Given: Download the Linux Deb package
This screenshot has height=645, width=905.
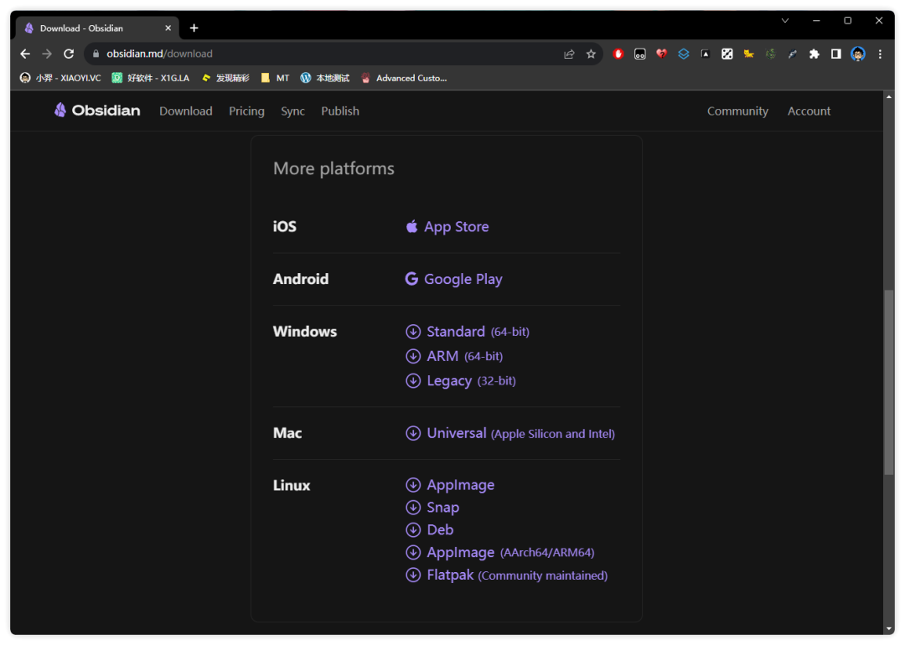Looking at the screenshot, I should click(x=440, y=530).
